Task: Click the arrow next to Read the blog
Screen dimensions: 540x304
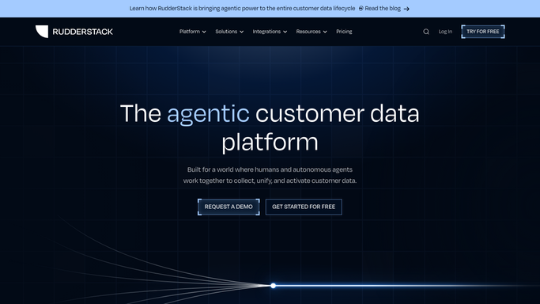Action: (x=406, y=9)
